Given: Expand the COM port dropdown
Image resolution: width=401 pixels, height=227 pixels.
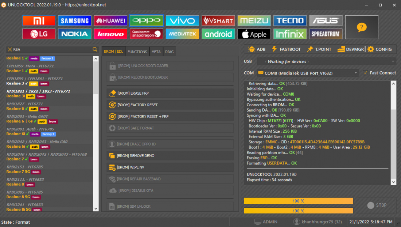Looking at the screenshot, I should click(x=355, y=73).
